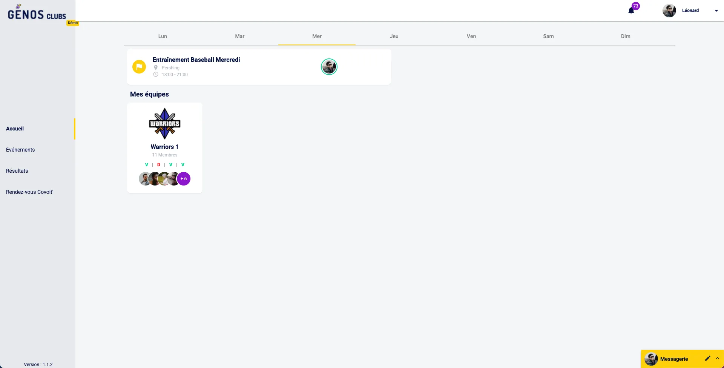724x368 pixels.
Task: Expand the Messagerie panel with chevron
Action: 718,359
